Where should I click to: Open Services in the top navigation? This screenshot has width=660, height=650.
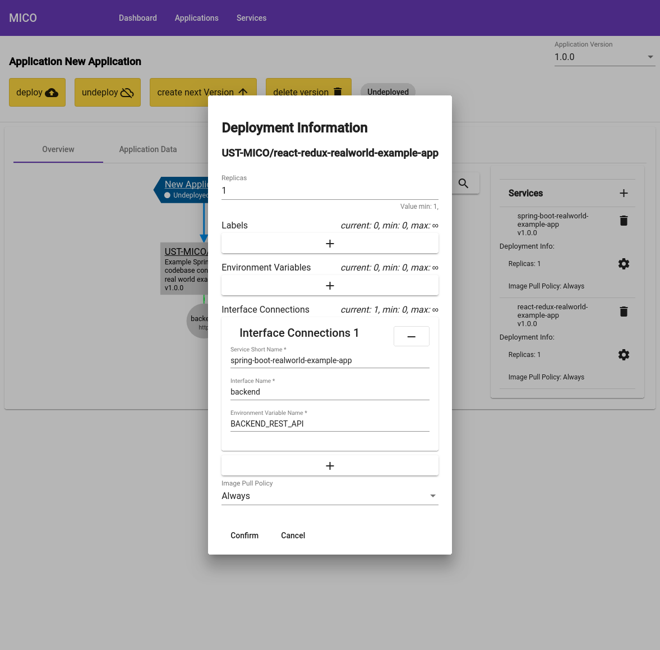(251, 18)
